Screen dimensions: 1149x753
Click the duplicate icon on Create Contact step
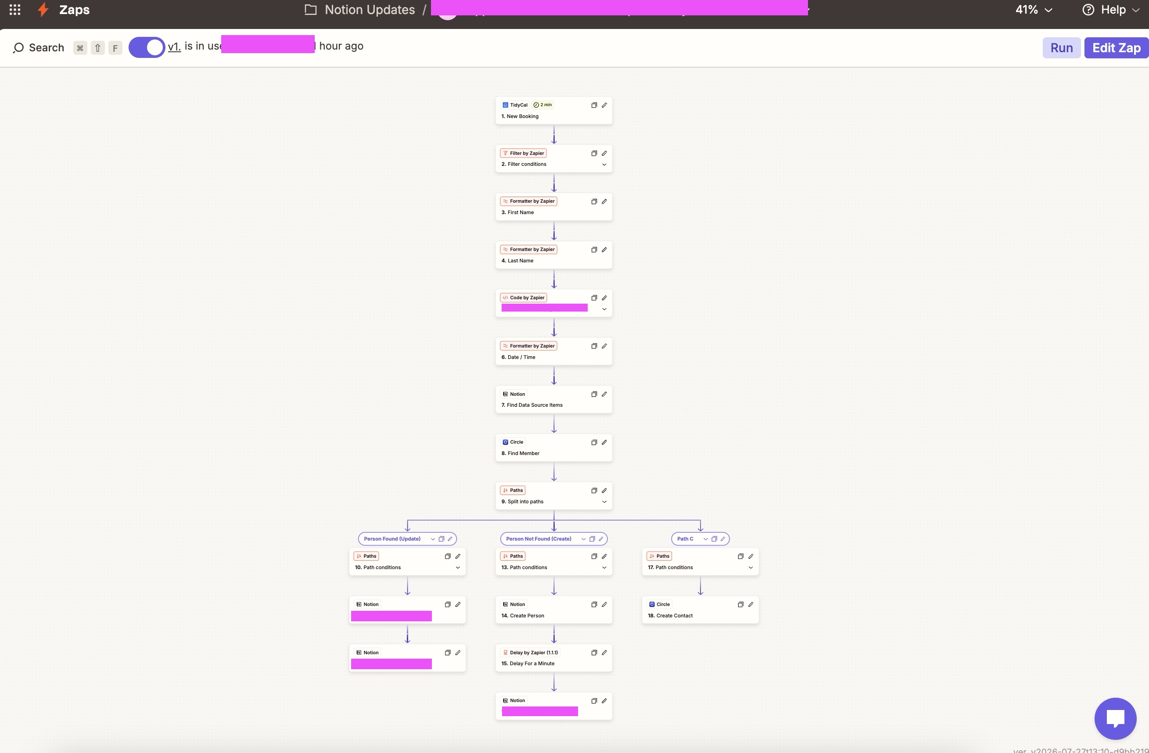pos(740,604)
